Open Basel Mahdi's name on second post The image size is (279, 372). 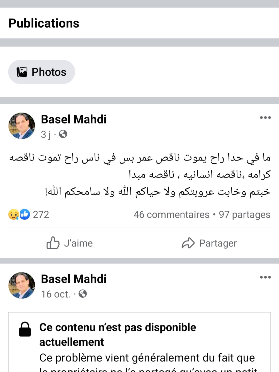74,279
